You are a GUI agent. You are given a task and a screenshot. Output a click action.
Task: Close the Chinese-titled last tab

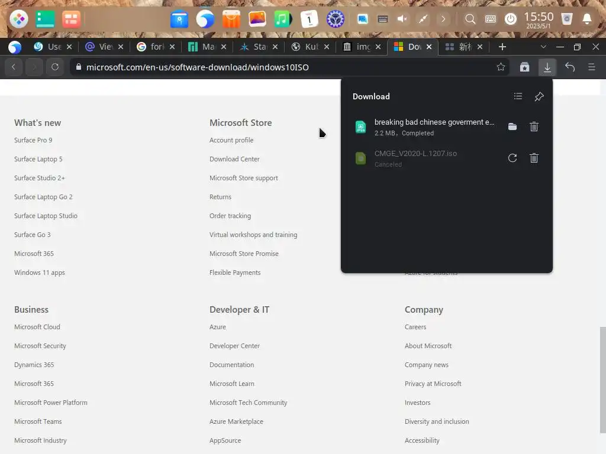click(x=479, y=47)
